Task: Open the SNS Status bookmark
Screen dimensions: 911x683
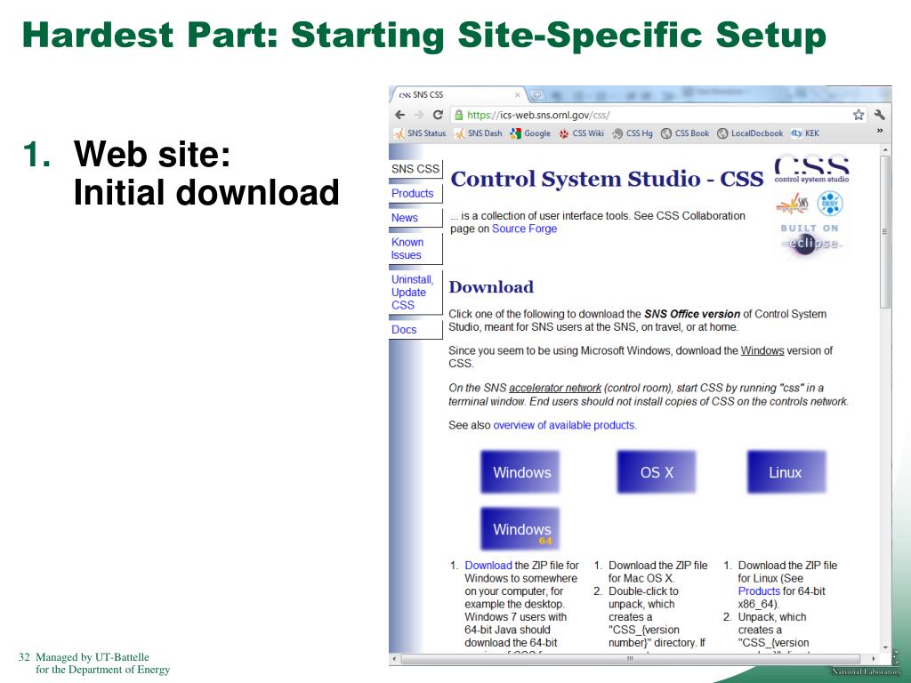Action: 420,133
